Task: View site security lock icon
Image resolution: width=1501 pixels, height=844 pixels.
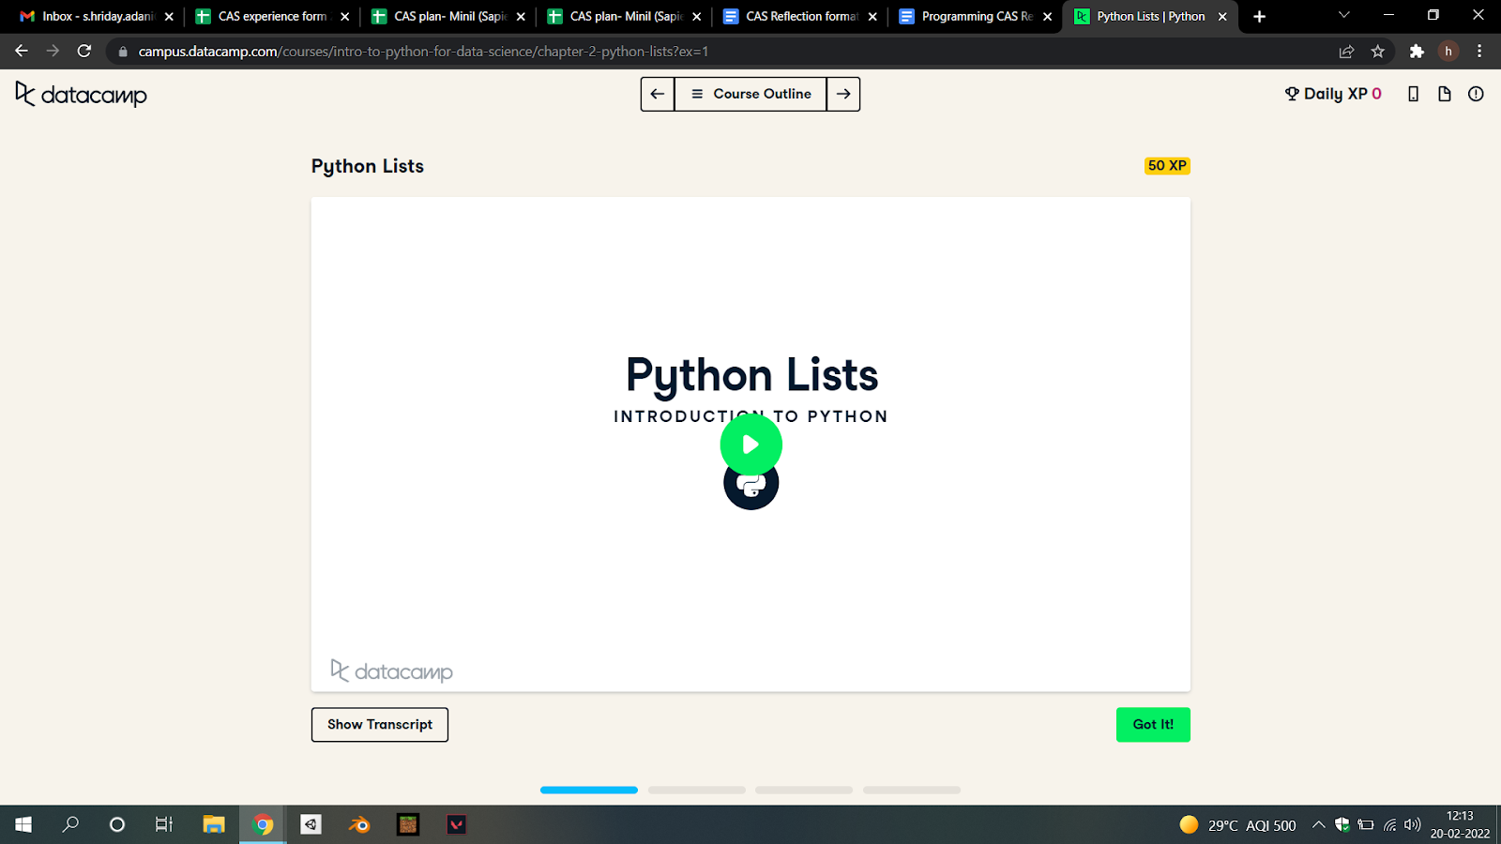Action: (122, 52)
